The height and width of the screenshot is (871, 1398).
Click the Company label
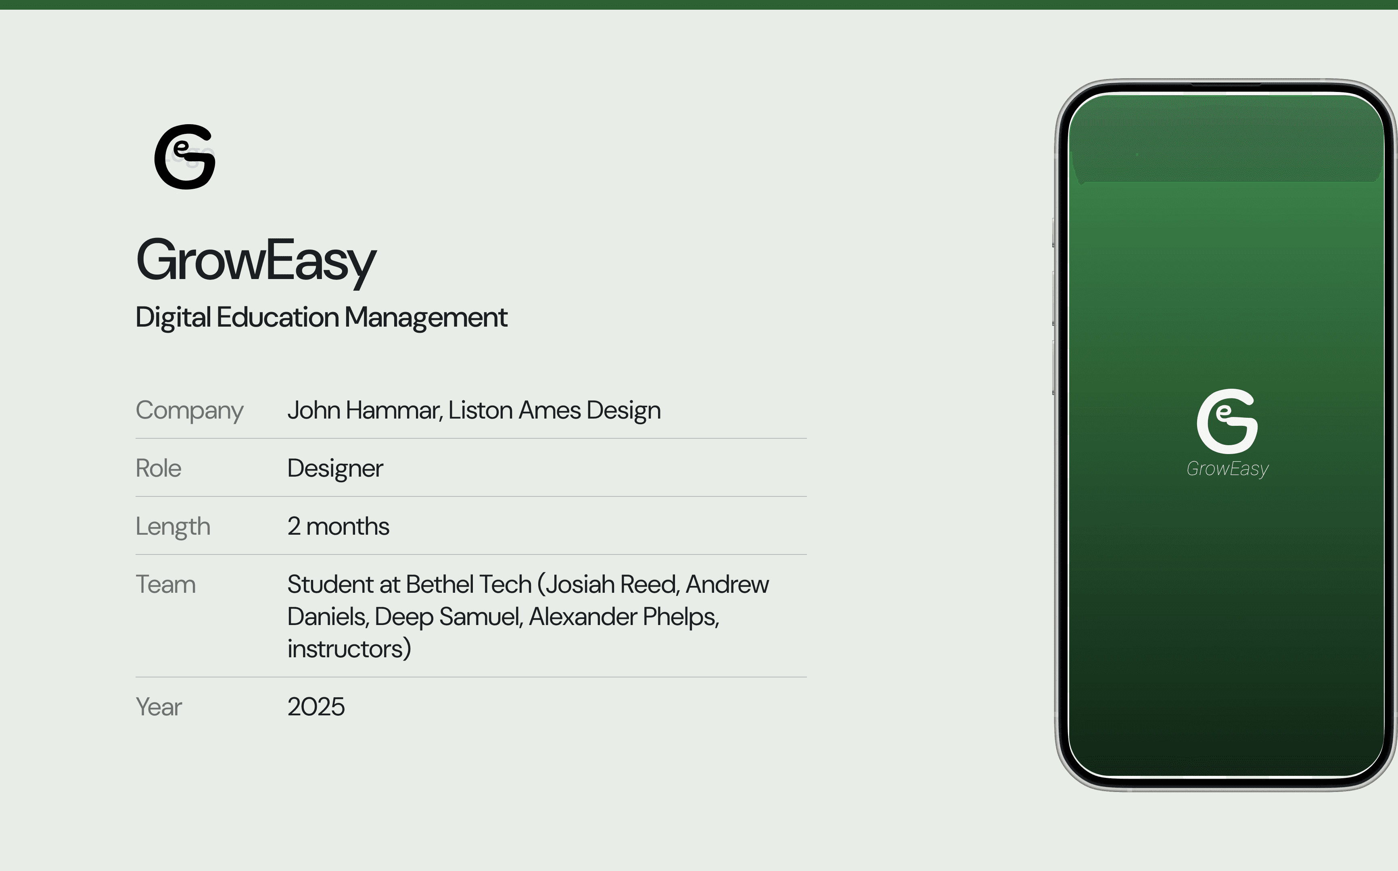tap(190, 411)
